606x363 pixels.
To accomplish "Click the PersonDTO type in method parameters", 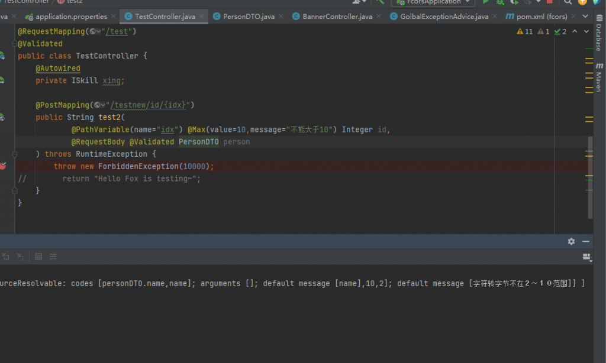I will 199,142.
